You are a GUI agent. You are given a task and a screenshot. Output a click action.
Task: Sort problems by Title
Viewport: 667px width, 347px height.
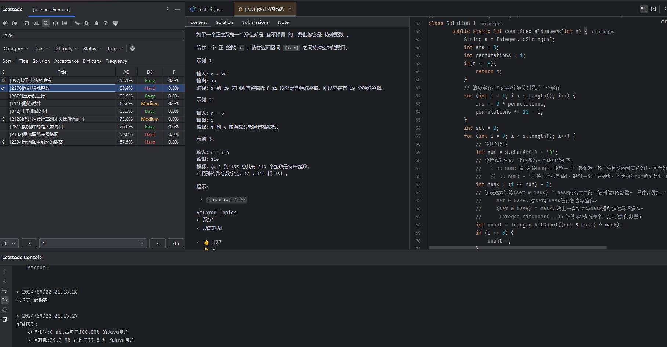[x=24, y=61]
